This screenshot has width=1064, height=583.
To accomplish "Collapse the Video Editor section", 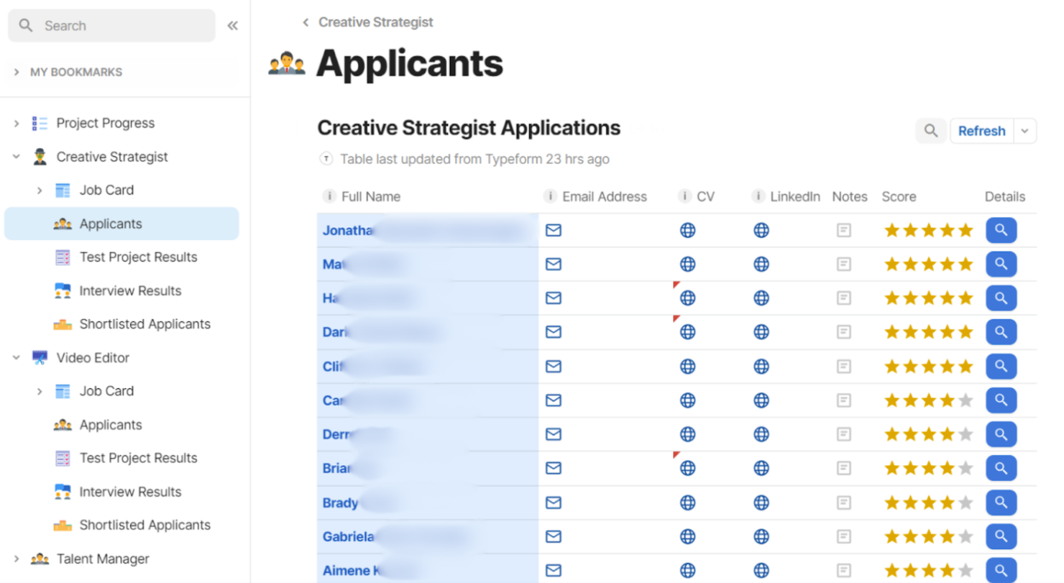I will [17, 358].
